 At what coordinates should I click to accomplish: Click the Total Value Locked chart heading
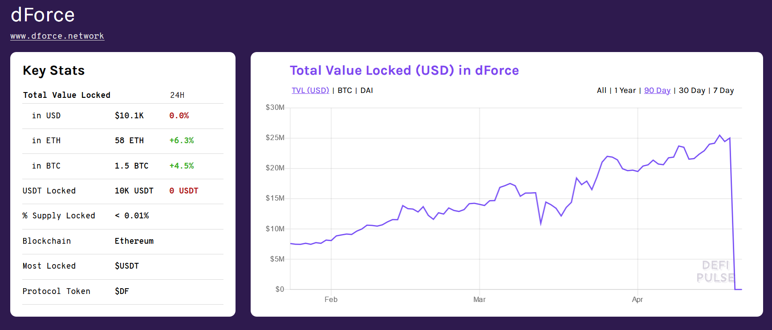click(404, 70)
